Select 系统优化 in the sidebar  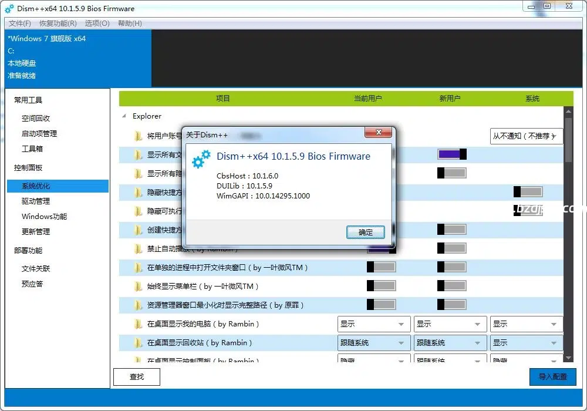point(58,186)
